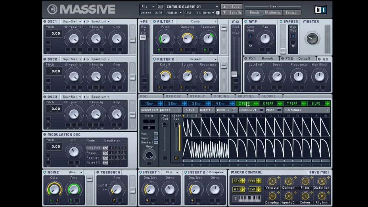Viewport: 368px width, 207px height.
Task: Toggle Insert 1 power button
Action: 141,172
